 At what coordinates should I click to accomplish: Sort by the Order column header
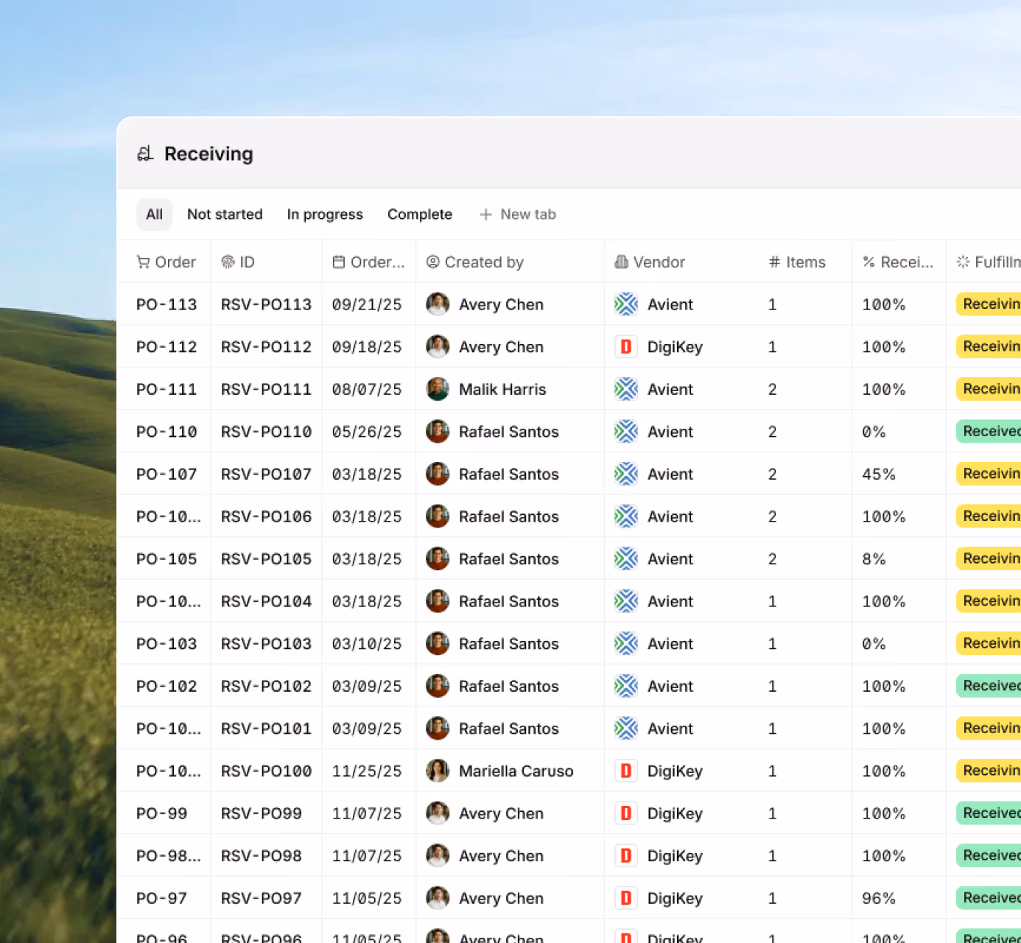click(x=166, y=262)
